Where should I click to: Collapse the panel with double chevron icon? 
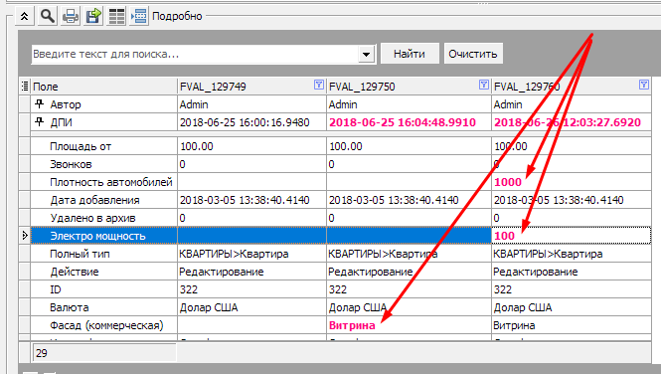[x=25, y=17]
